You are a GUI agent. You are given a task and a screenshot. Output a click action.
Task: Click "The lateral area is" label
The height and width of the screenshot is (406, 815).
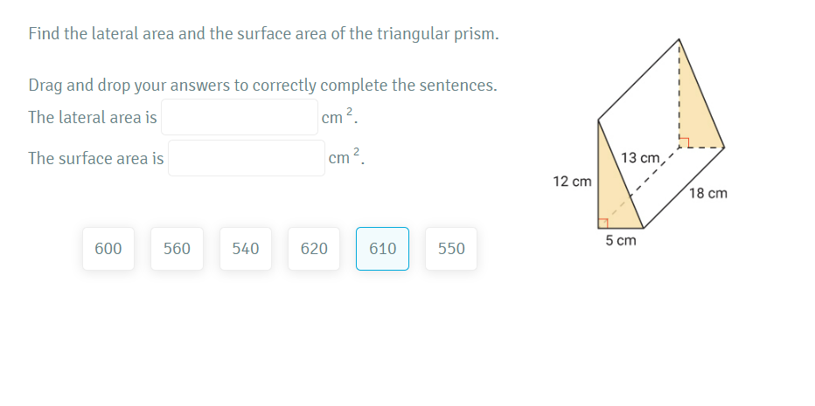[x=93, y=117]
